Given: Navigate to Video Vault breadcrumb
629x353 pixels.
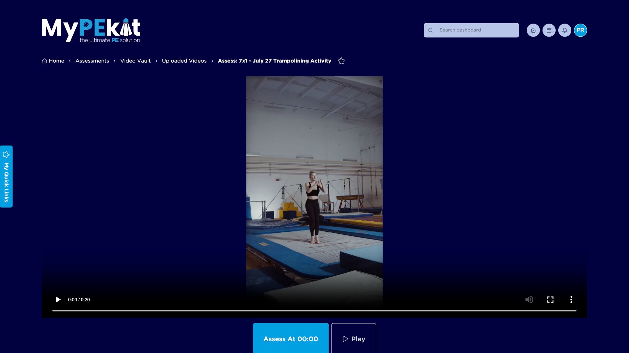Looking at the screenshot, I should pos(135,61).
